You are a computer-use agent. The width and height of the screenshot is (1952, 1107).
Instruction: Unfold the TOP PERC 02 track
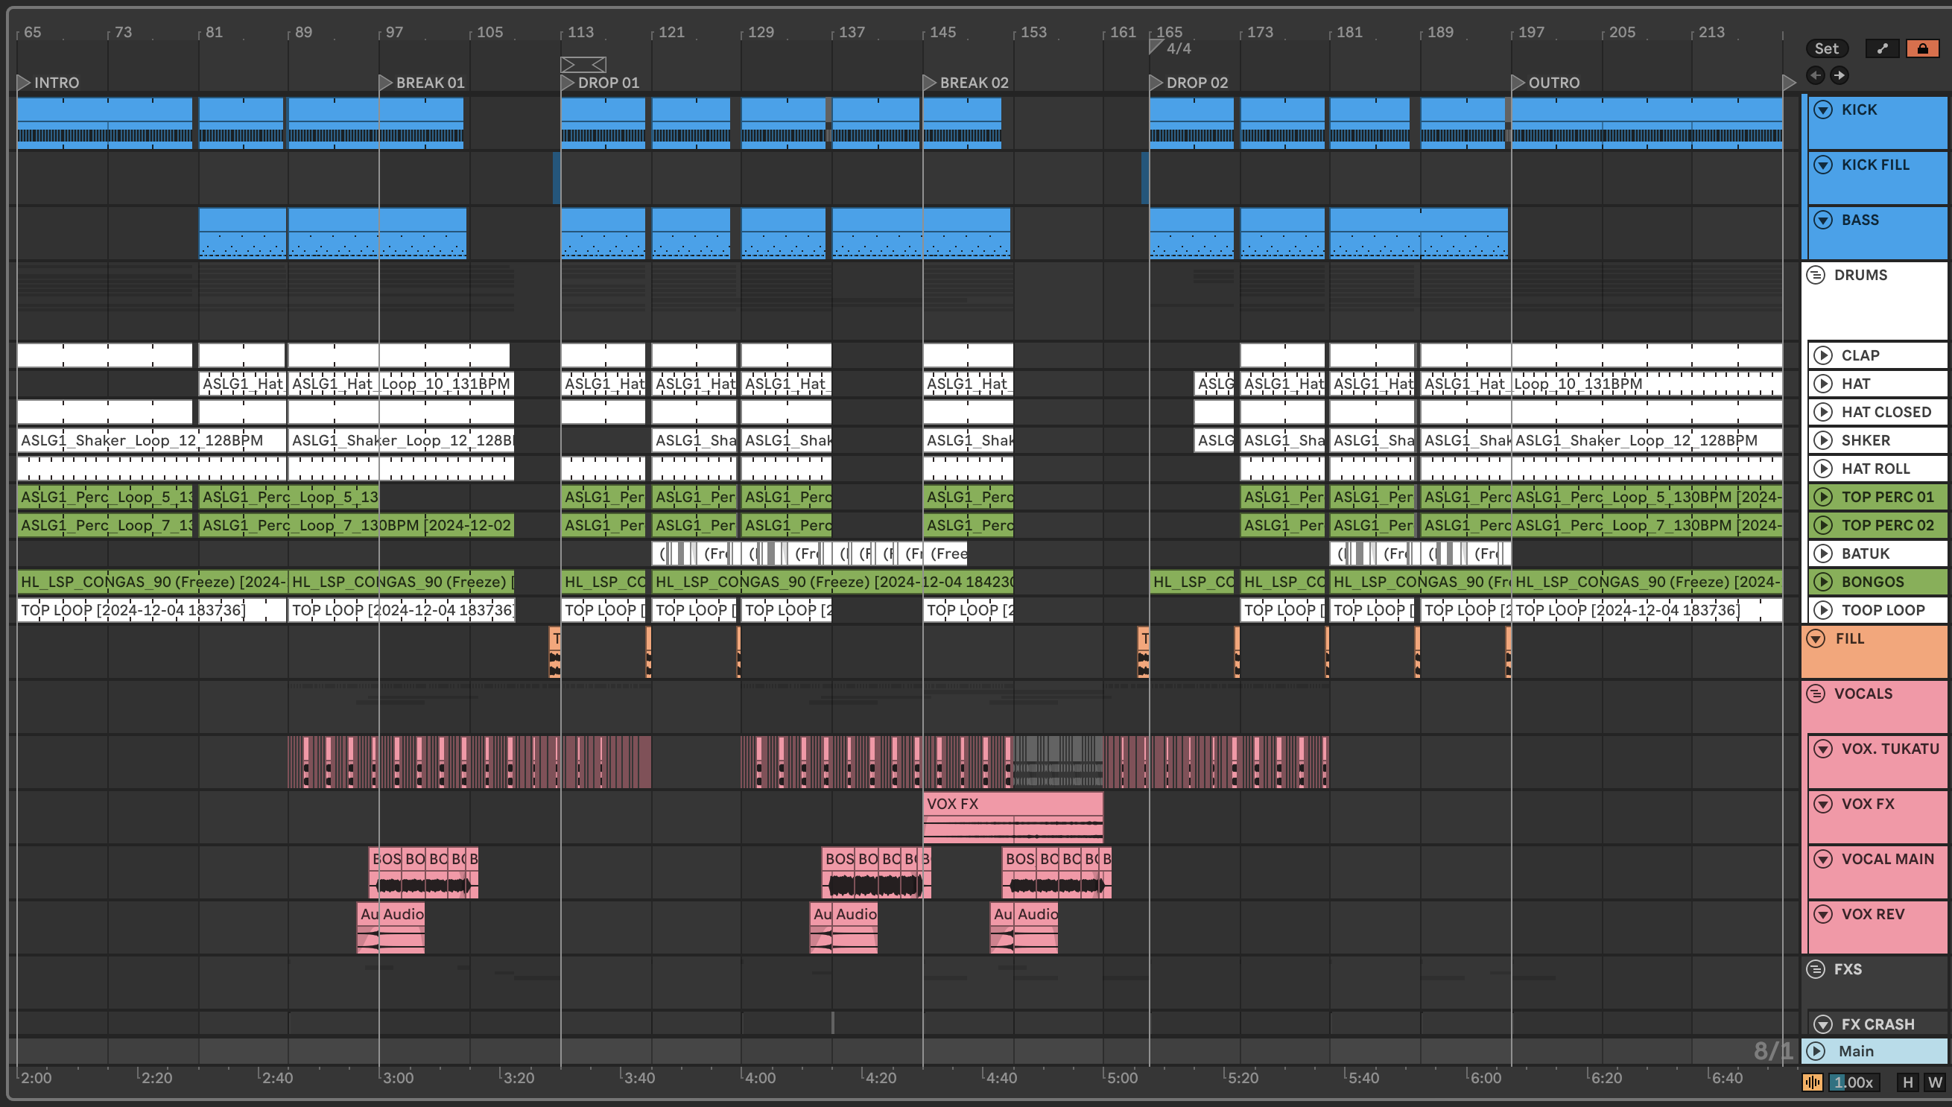point(1822,525)
